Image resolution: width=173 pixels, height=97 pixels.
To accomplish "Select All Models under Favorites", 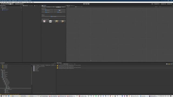I will coord(5,66).
